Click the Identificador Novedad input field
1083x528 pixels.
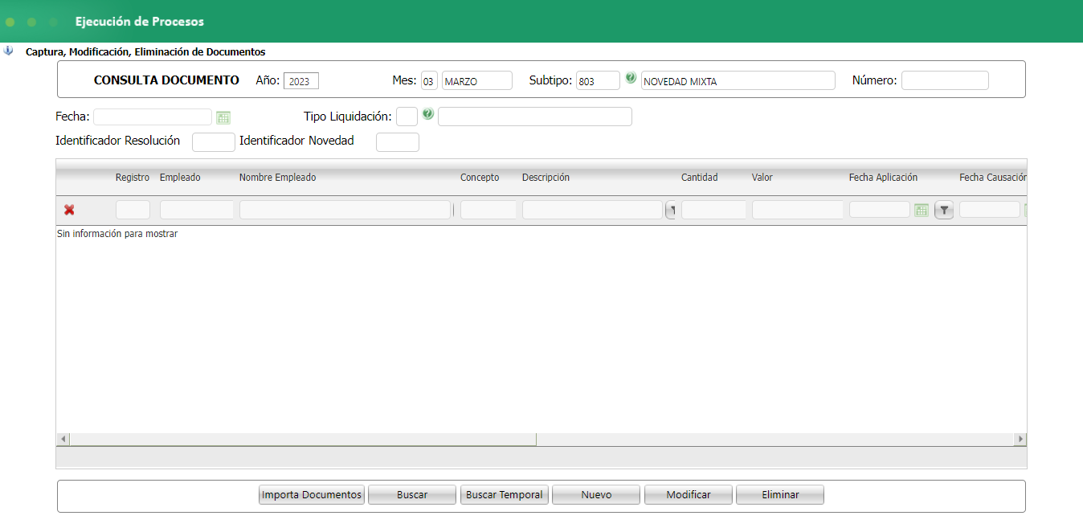coord(398,142)
